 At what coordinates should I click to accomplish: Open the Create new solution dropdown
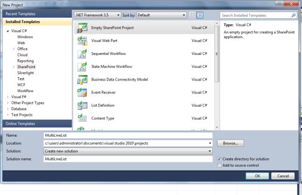128,151
